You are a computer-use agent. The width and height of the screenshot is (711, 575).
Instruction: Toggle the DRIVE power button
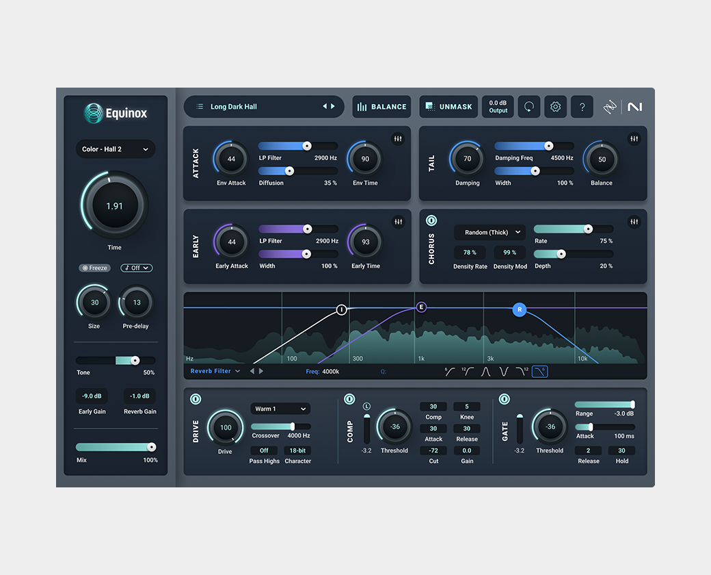point(196,399)
